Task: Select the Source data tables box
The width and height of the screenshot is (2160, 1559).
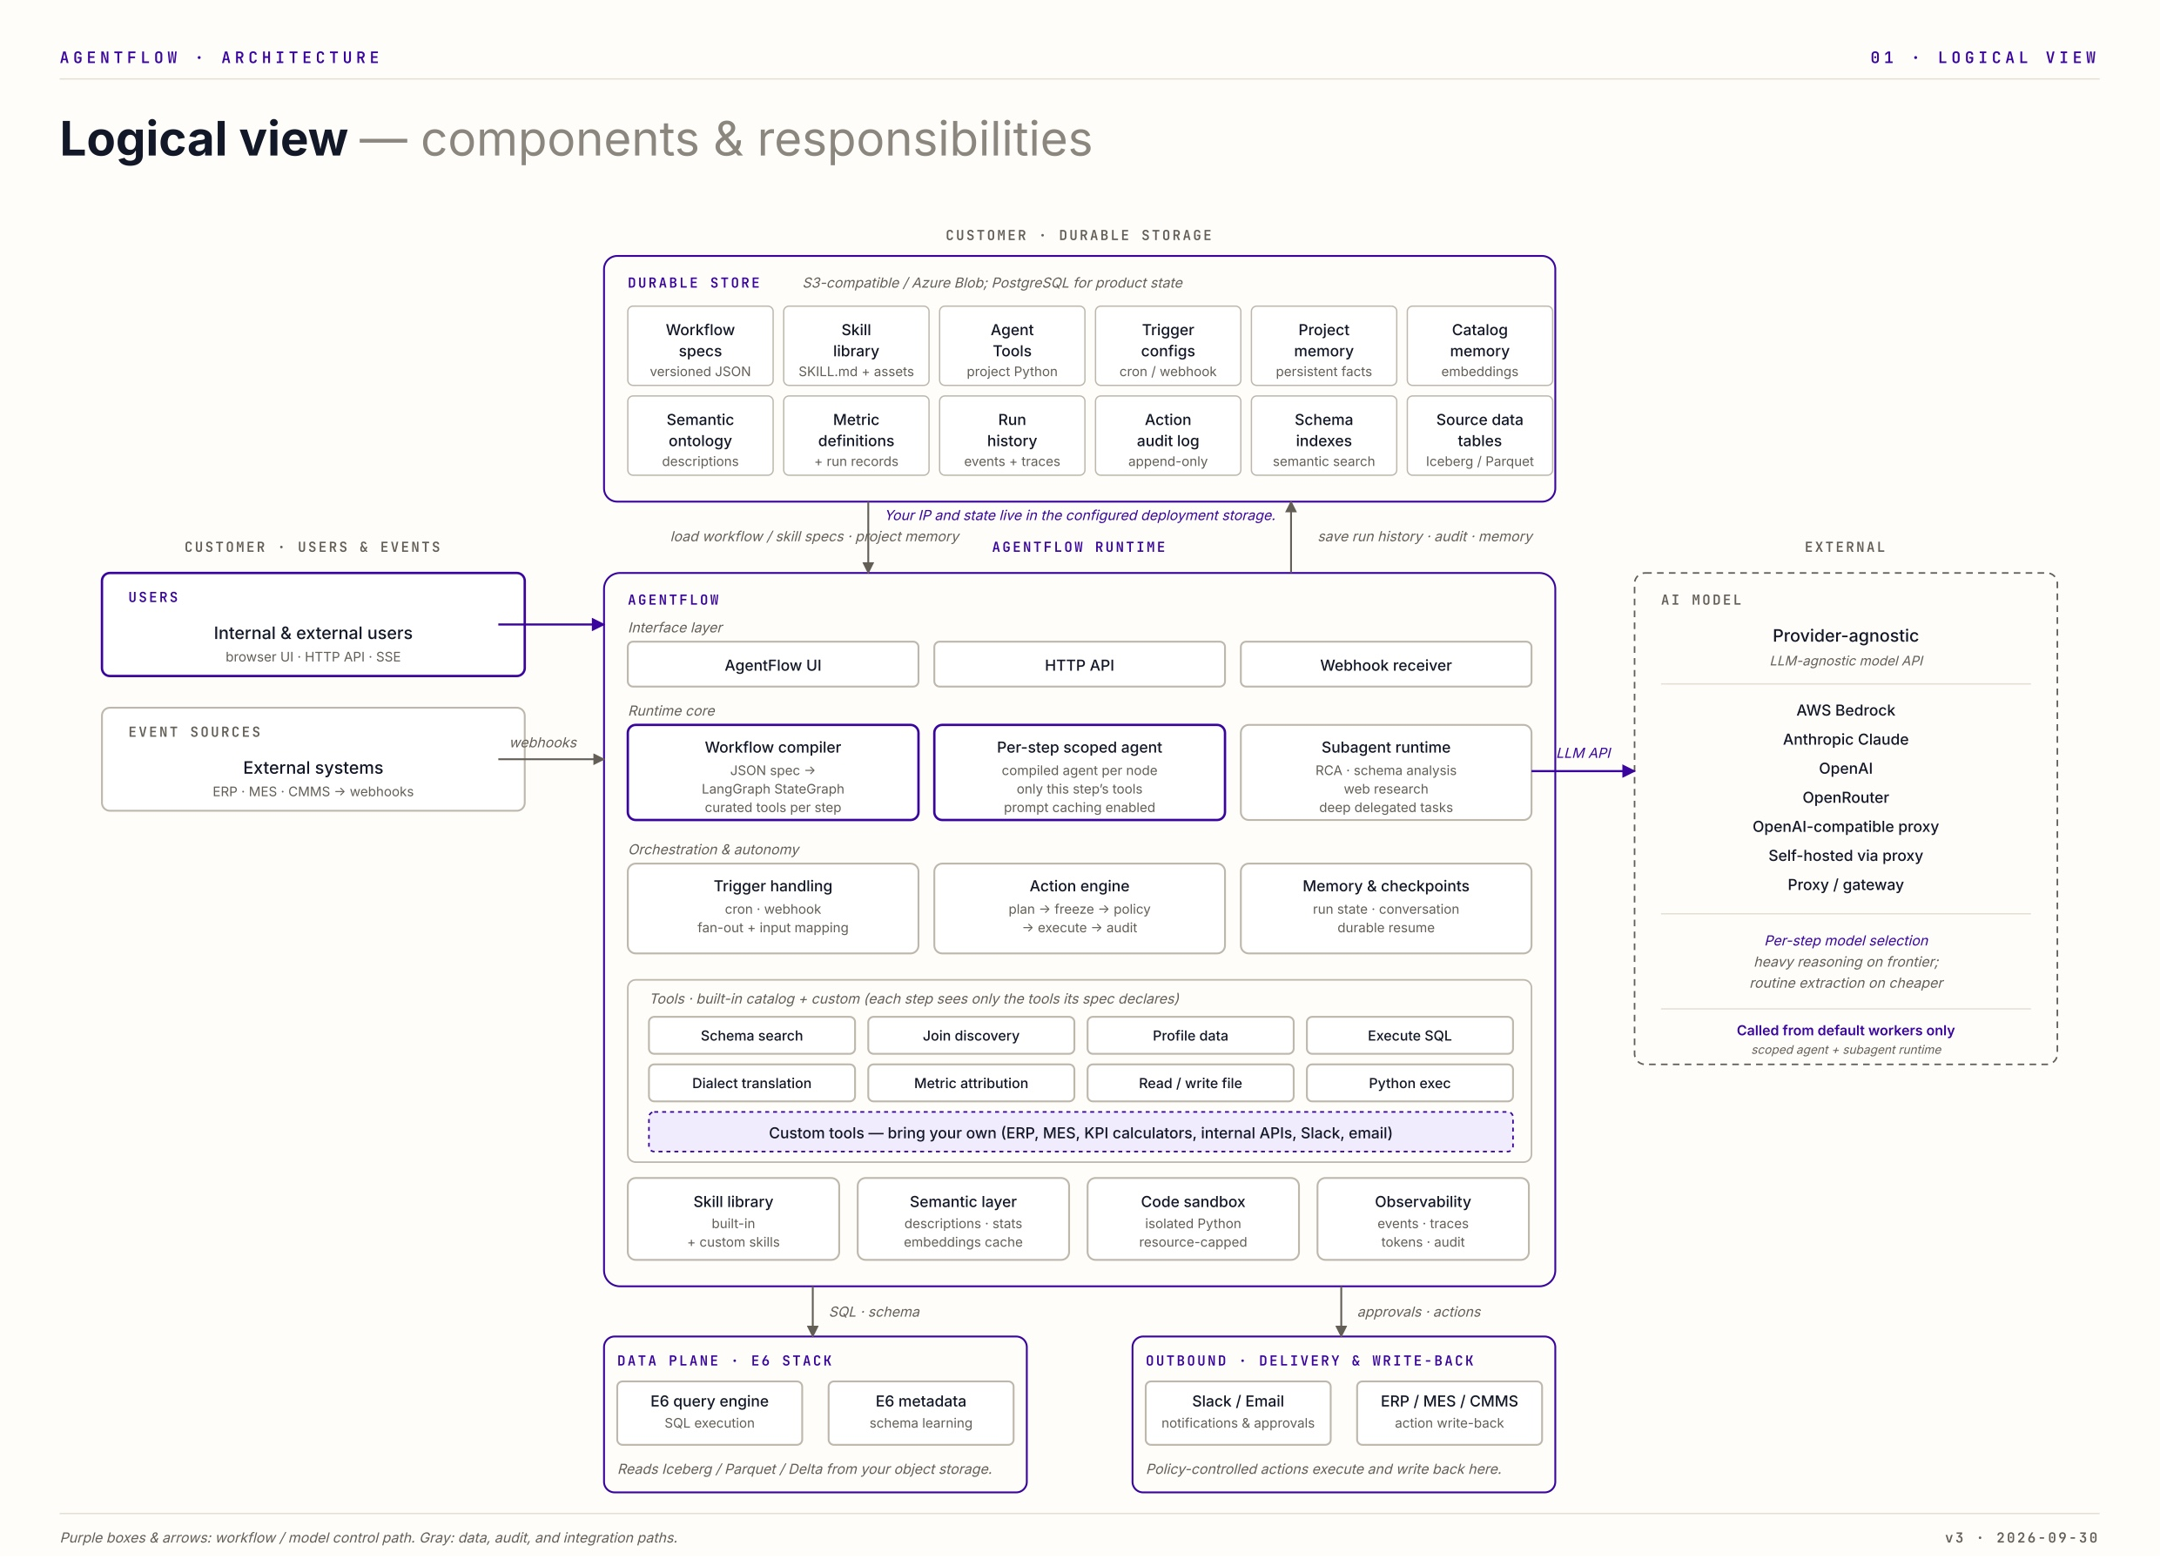Action: point(1479,435)
